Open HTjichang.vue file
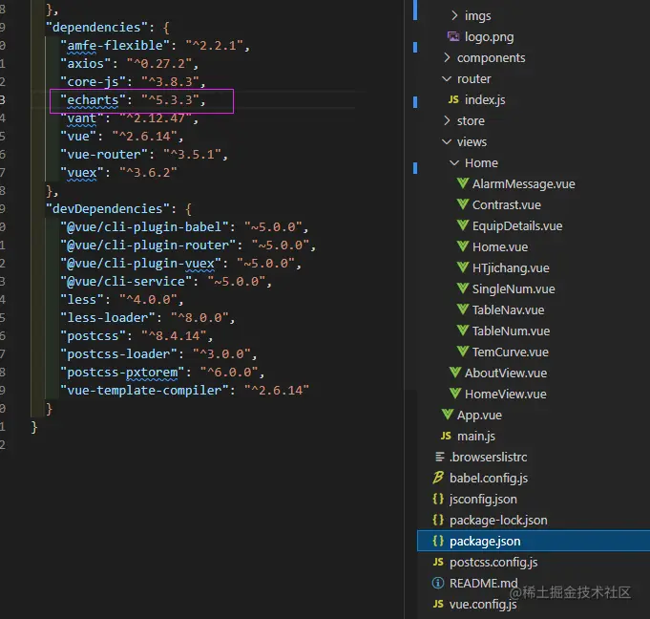The height and width of the screenshot is (619, 650). point(511,268)
